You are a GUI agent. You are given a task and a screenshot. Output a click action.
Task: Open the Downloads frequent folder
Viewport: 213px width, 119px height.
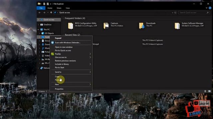[x=147, y=26]
